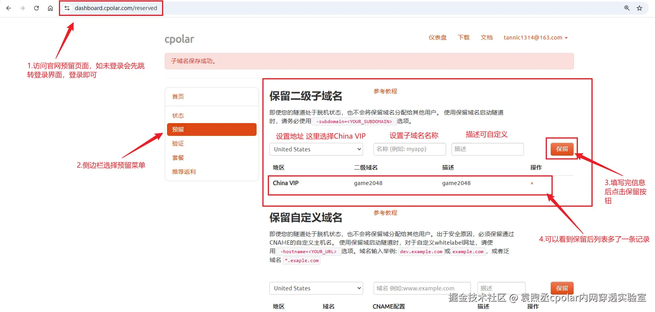Click 保留 button for custom domain
Image resolution: width=655 pixels, height=312 pixels.
562,288
